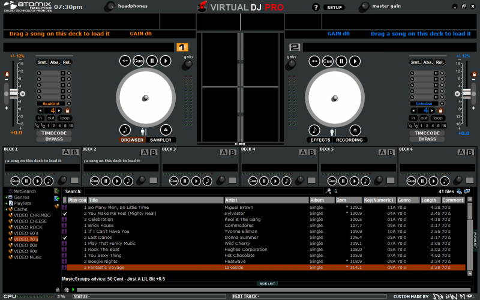
Task: Increase left deck loop length with right arrow
Action: coord(59,110)
